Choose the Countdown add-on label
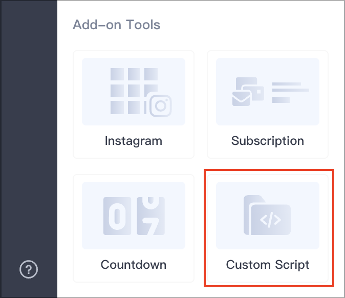The height and width of the screenshot is (298, 345). (134, 264)
